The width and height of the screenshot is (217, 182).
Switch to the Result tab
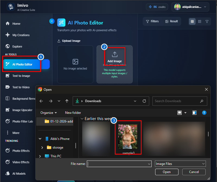point(172,21)
